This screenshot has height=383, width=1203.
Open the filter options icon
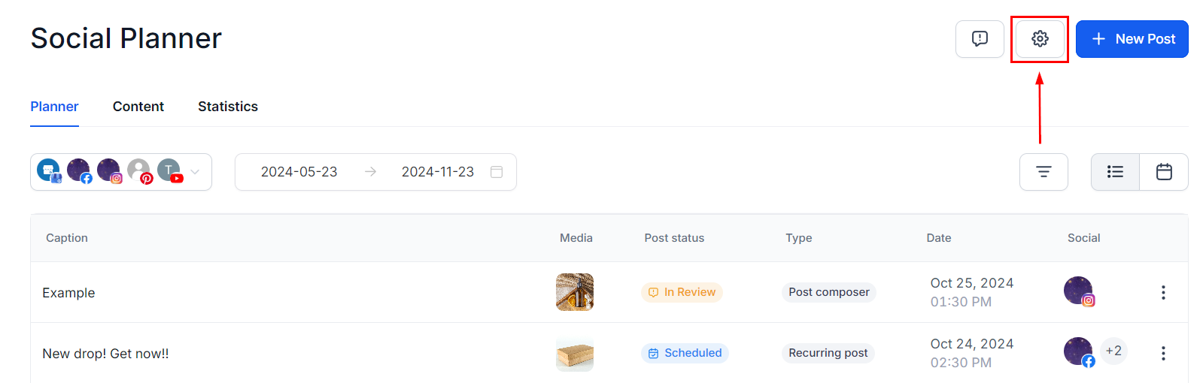click(x=1044, y=172)
